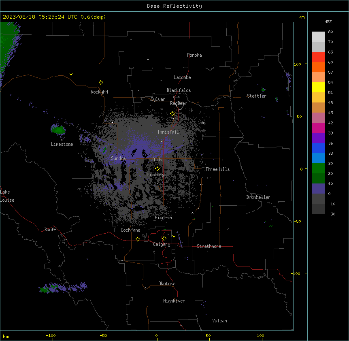Select the Banff map label

(x=50, y=230)
